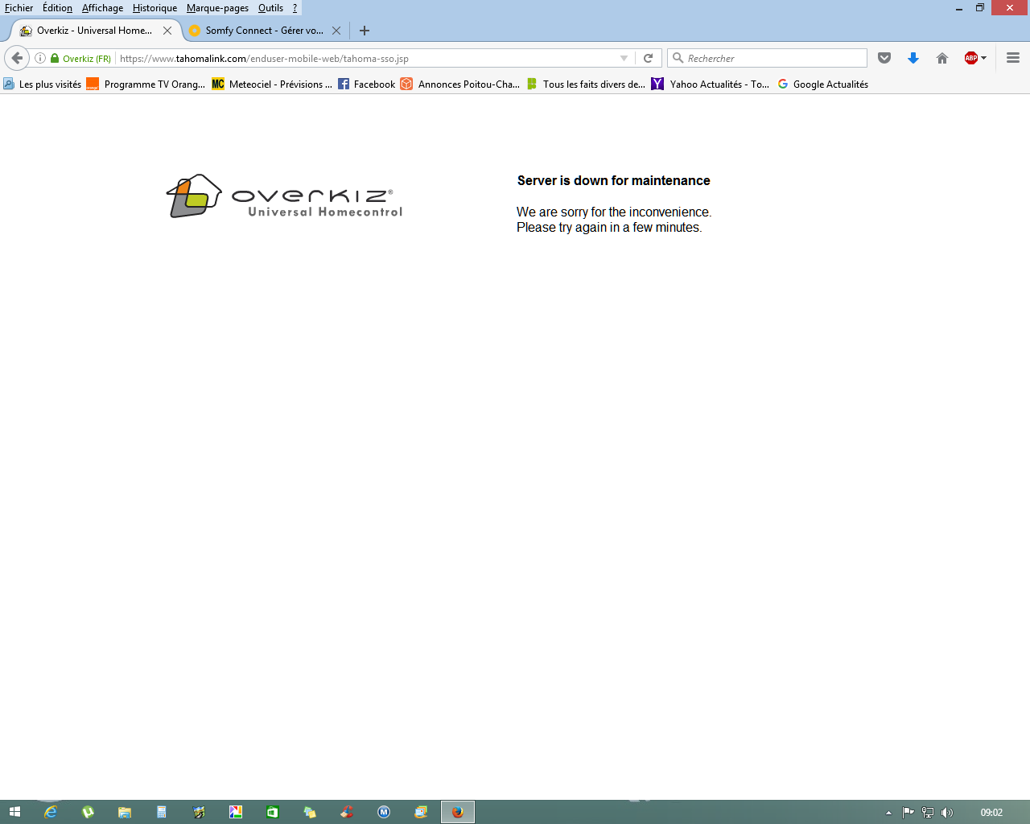Open the Windows Store taskbar icon
The image size is (1030, 824).
point(273,812)
